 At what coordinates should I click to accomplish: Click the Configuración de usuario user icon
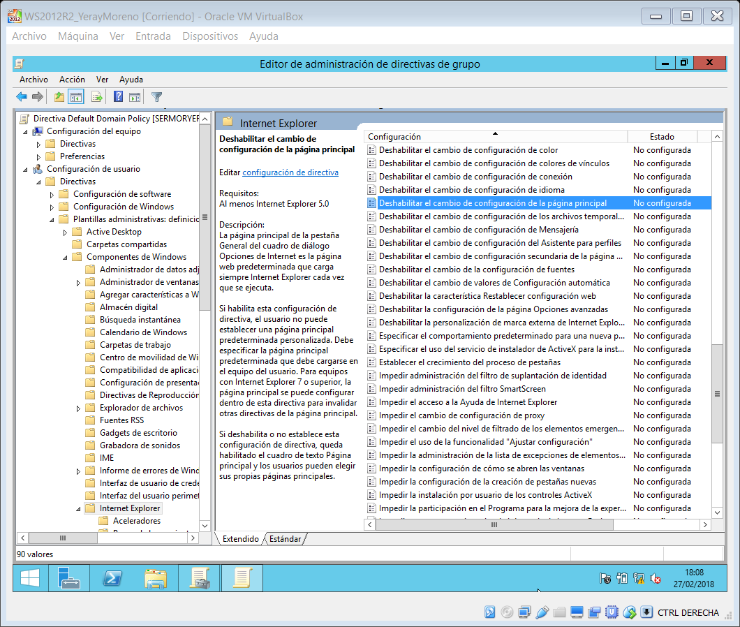click(38, 169)
